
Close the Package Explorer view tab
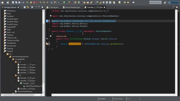18,7
